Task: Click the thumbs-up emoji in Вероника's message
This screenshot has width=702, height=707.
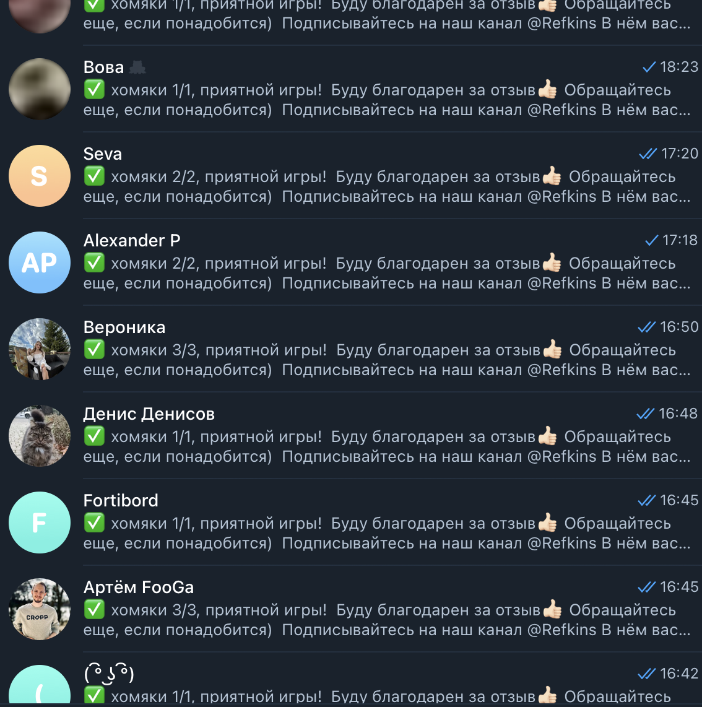Action: 552,349
